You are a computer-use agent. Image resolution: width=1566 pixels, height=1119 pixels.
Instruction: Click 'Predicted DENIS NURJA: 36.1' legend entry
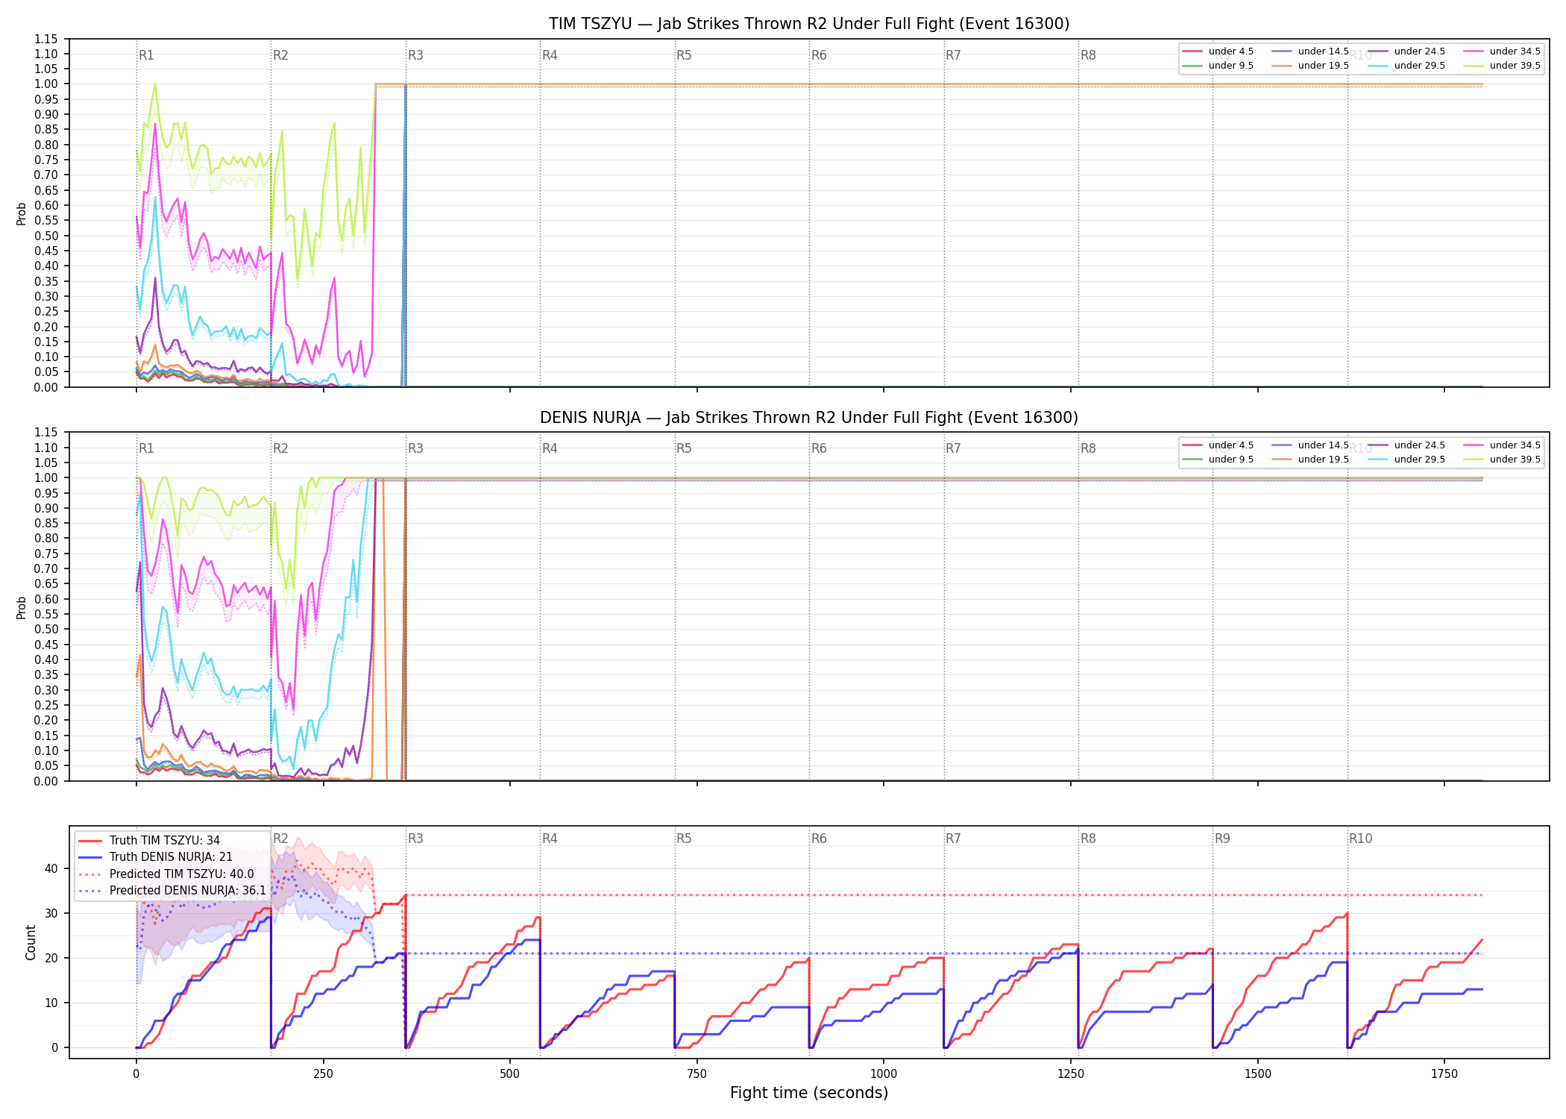tap(172, 891)
